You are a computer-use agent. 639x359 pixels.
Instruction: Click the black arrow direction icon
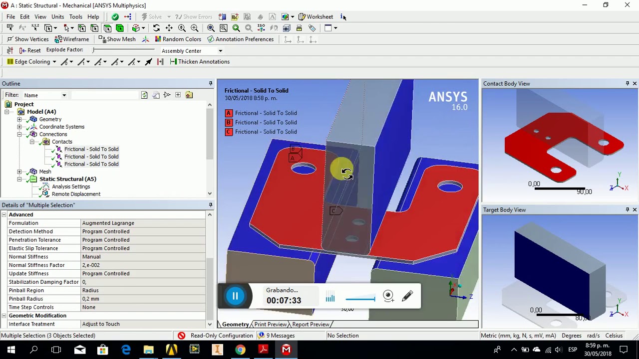(x=148, y=61)
